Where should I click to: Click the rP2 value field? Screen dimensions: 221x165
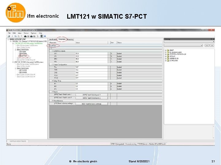point(91,62)
